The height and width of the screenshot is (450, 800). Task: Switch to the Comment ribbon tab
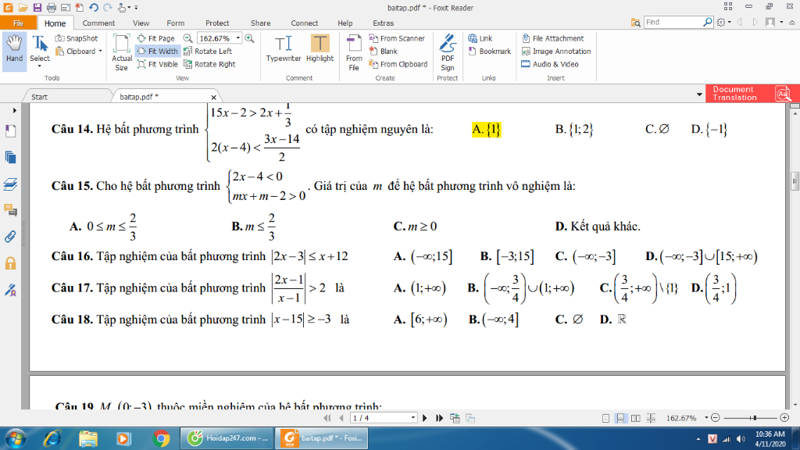(x=98, y=23)
